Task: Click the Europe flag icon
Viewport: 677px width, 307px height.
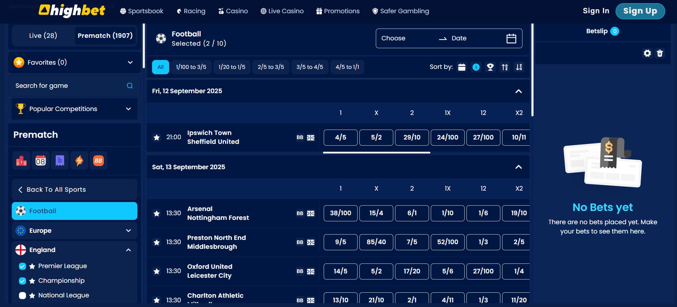Action: click(21, 231)
